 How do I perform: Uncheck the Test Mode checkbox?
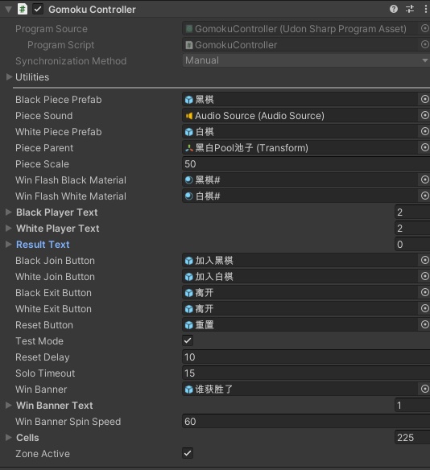point(188,340)
